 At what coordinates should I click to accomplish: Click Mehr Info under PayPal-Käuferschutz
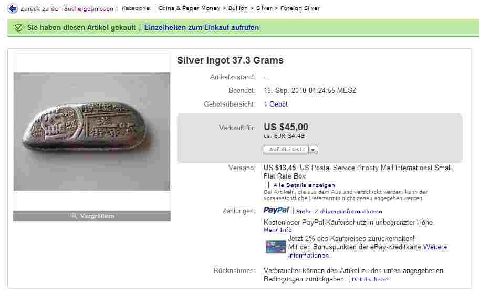coord(278,229)
